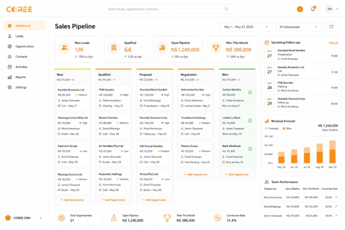Click the bottom Won This Month trophy icon
Viewport: 345px width, 230px height.
click(x=167, y=218)
